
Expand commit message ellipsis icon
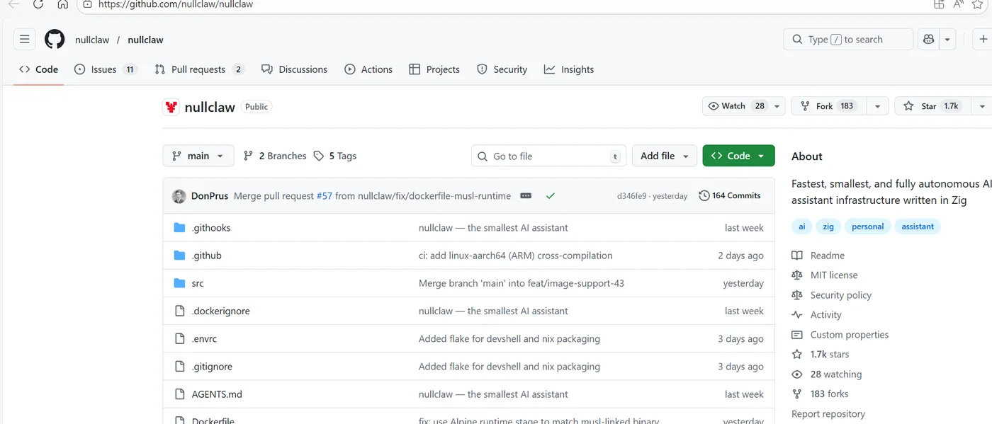pyautogui.click(x=526, y=196)
